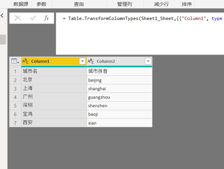Cancel formula edit with the X icon
Viewport: 224px width, 169px height.
[18, 18]
